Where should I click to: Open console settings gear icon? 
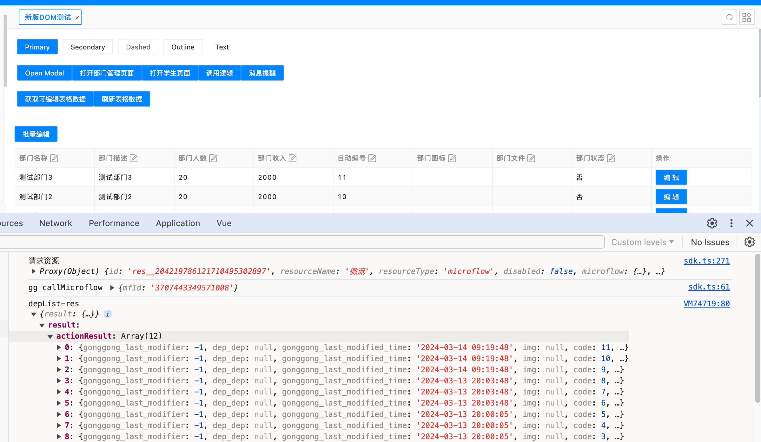coord(750,242)
